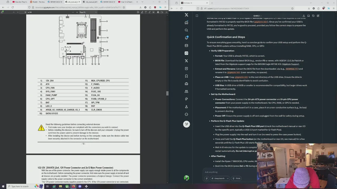Reload the x.com page
The height and width of the screenshot is (189, 337).
(x=181, y=8)
